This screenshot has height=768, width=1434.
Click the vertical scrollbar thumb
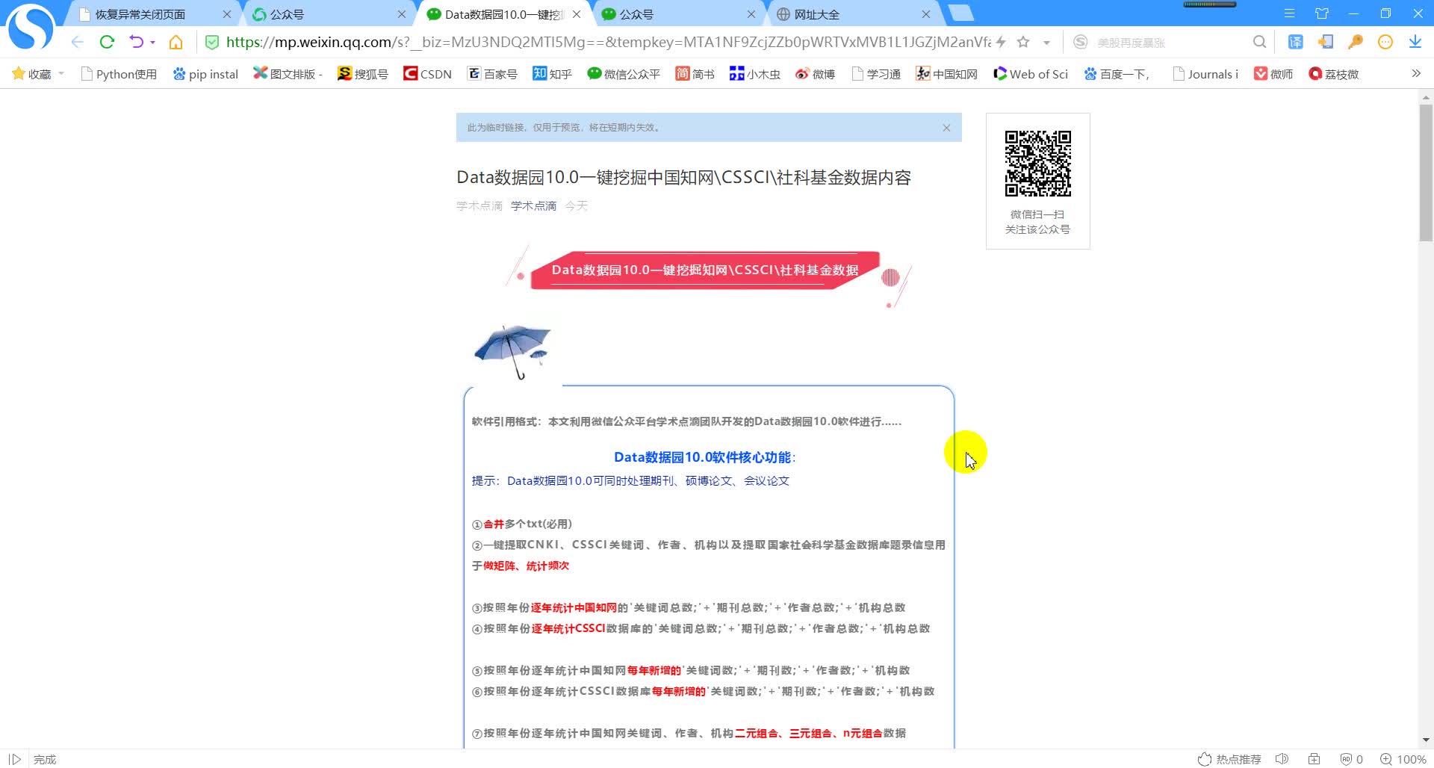(x=1426, y=173)
